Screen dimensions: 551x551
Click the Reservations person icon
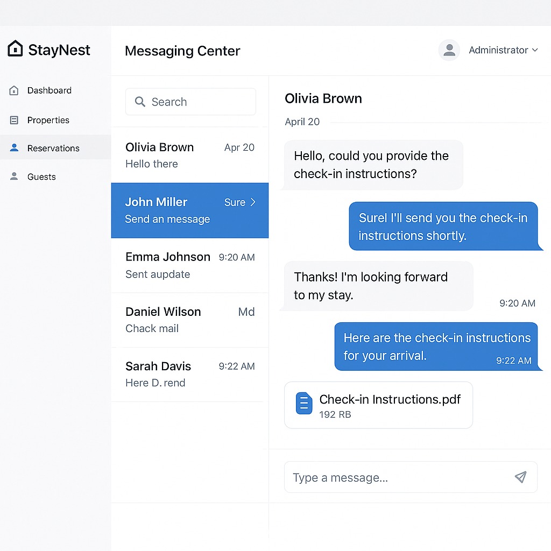pos(15,148)
